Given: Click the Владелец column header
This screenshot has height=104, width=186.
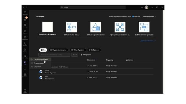Looking at the screenshot, I should point(109,60).
